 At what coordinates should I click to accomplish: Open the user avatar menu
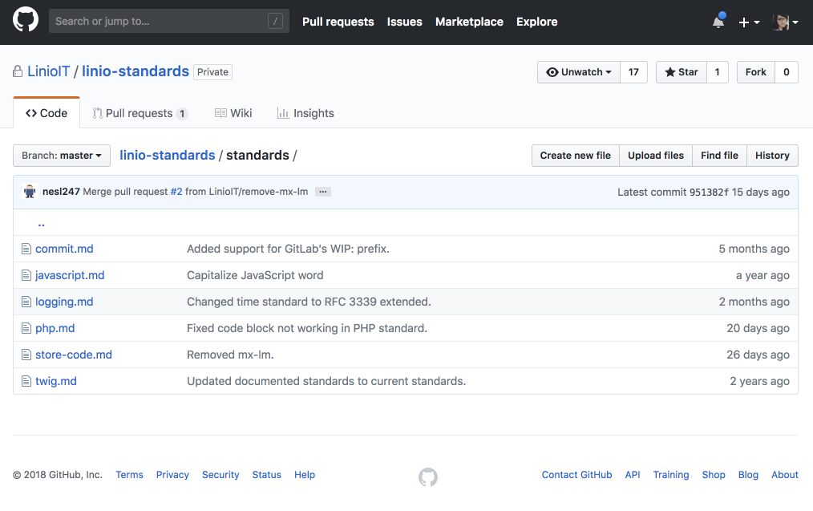tap(785, 22)
